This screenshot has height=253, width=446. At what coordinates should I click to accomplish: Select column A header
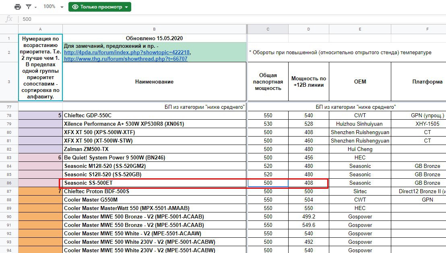pos(40,29)
